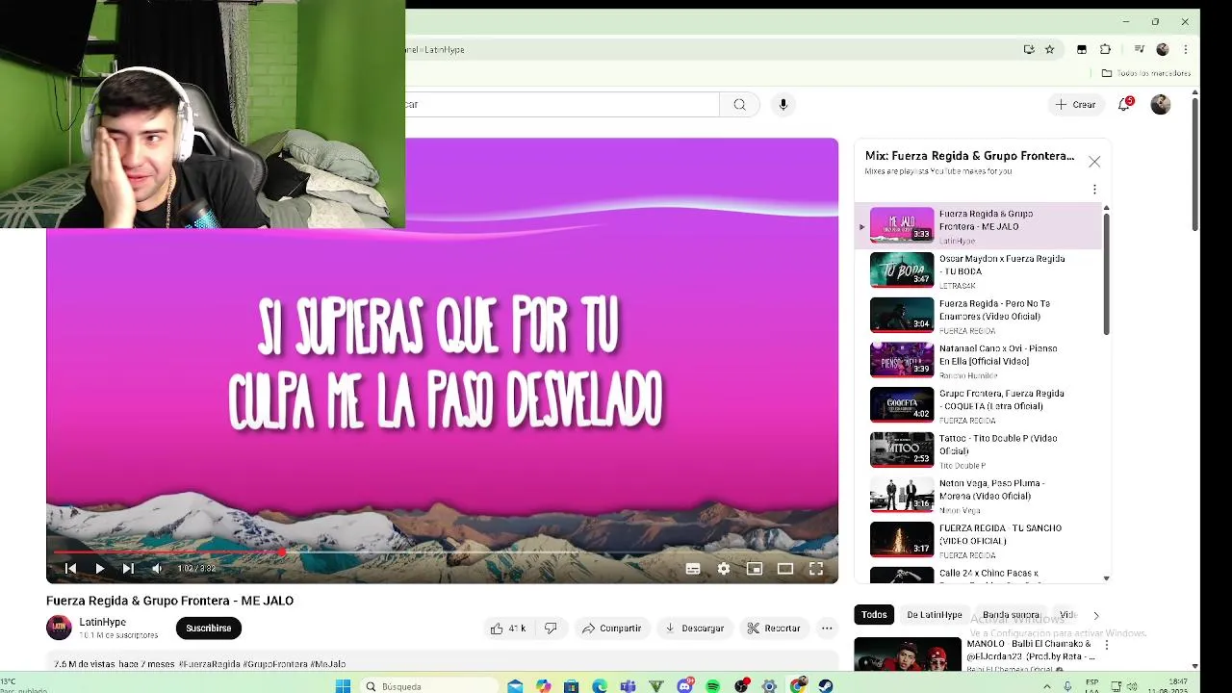Viewport: 1232px width, 693px height.
Task: Open the Windows Start menu
Action: tap(343, 685)
